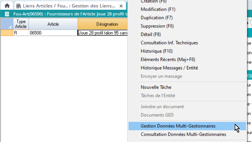Screen dimensions: 252x142
Task: Click the Liens Articles tab library icon
Action: click(x=19, y=6)
